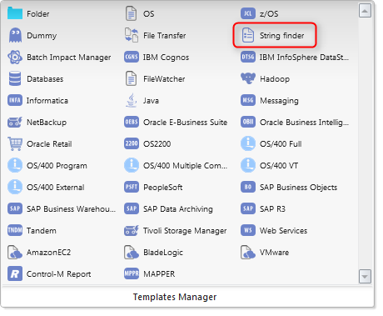The image size is (383, 316).
Task: Click the "Databases" text label
Action: coord(45,79)
